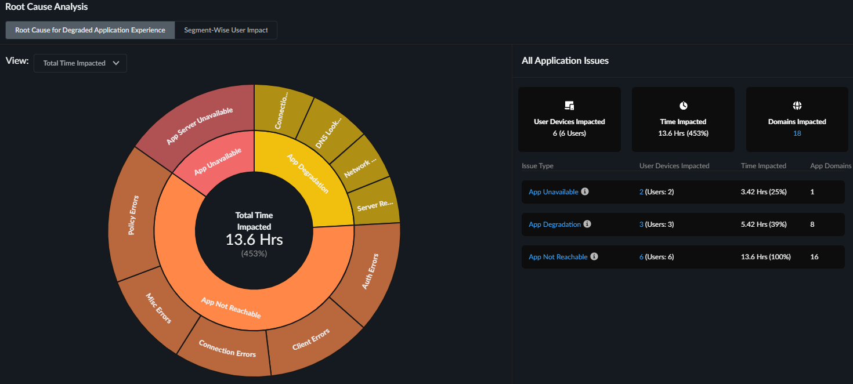Click the info icon next to App Degradation
The image size is (853, 384).
587,224
